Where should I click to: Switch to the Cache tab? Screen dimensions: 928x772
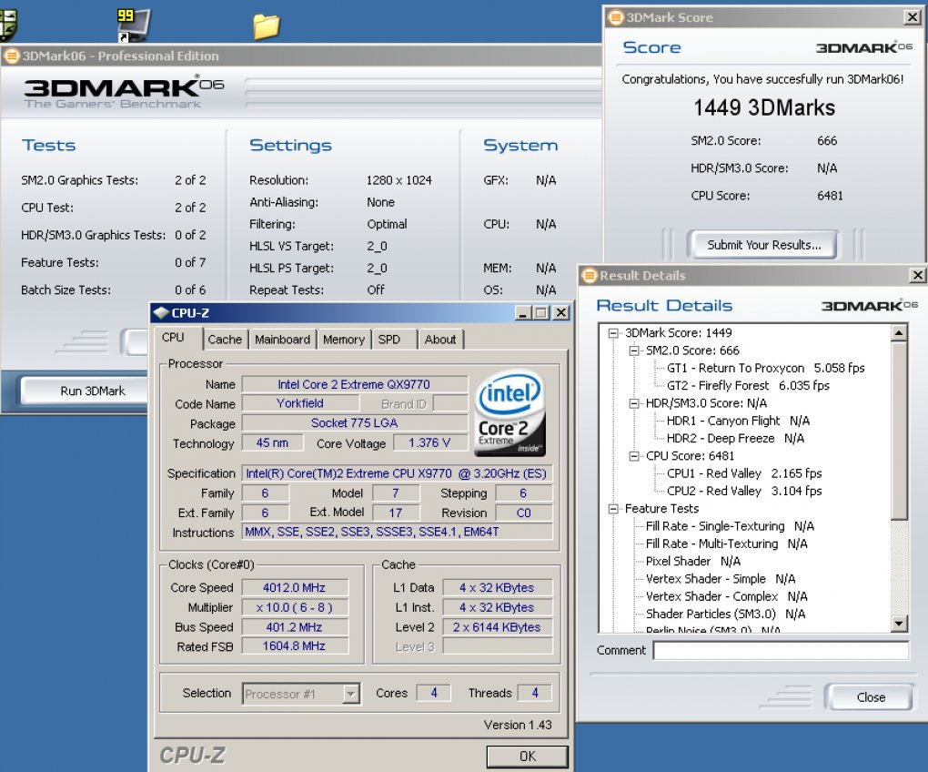point(225,340)
